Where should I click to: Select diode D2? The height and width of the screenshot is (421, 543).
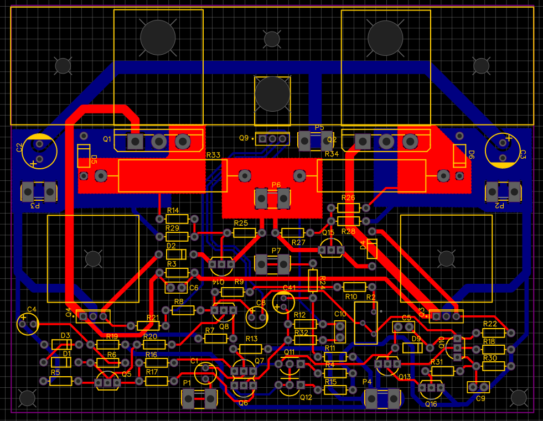click(176, 254)
